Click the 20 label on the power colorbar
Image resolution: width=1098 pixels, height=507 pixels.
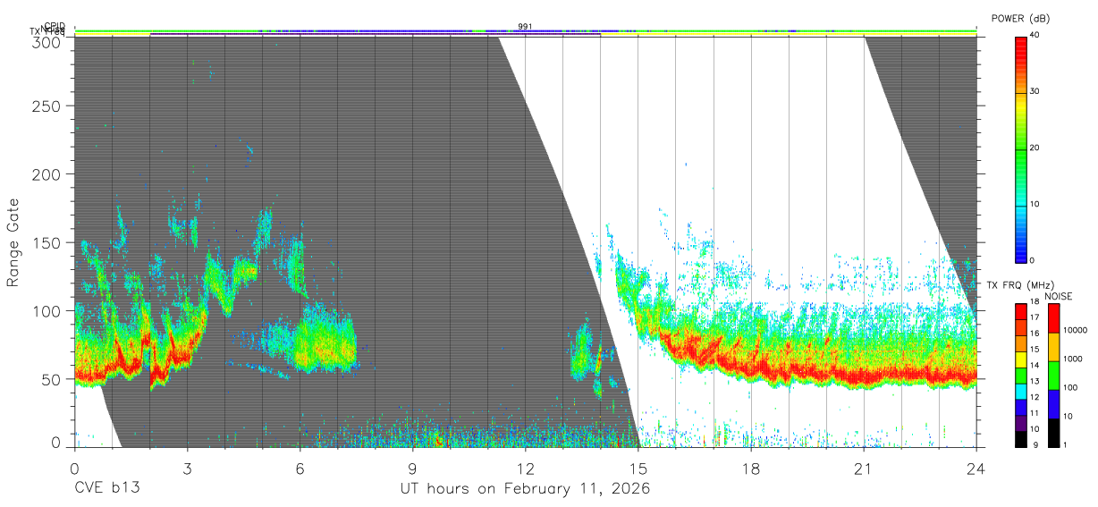pyautogui.click(x=1035, y=148)
